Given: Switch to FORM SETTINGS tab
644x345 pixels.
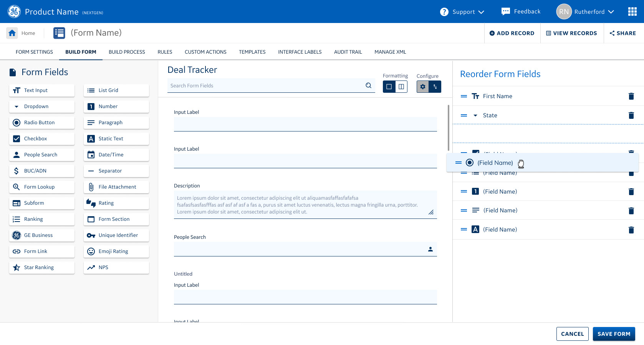Looking at the screenshot, I should (34, 52).
